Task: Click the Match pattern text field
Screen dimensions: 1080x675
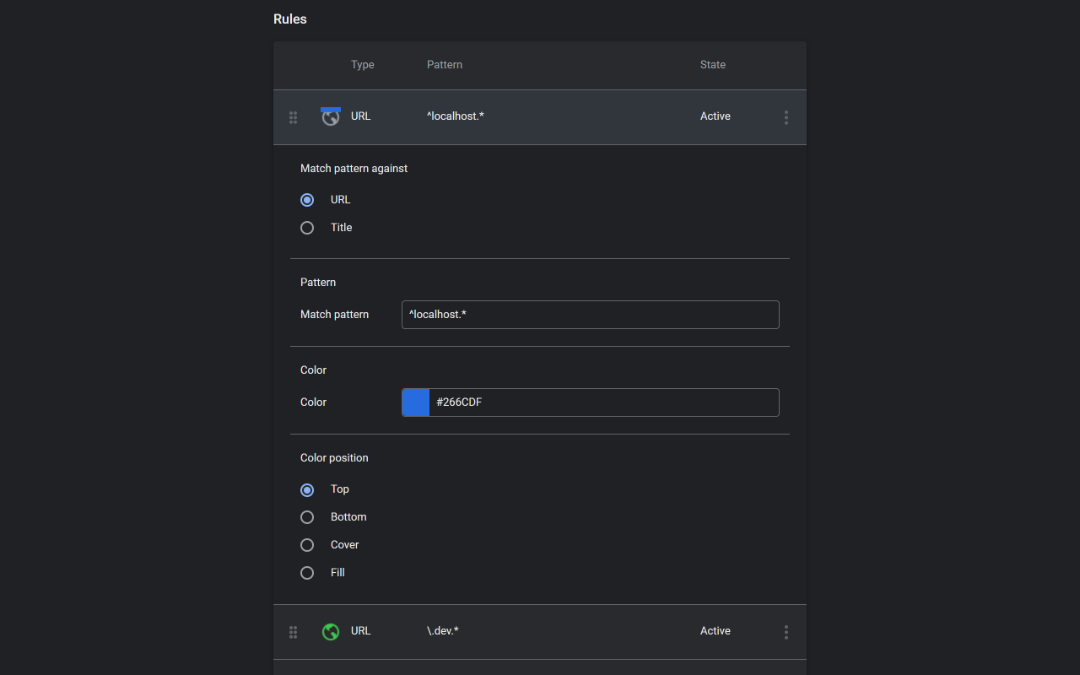Action: click(591, 315)
